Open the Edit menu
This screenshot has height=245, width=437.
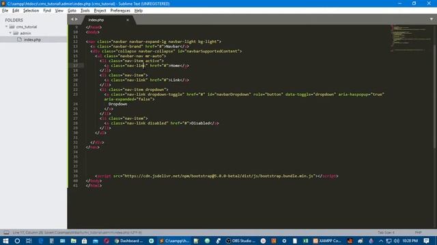(x=16, y=11)
